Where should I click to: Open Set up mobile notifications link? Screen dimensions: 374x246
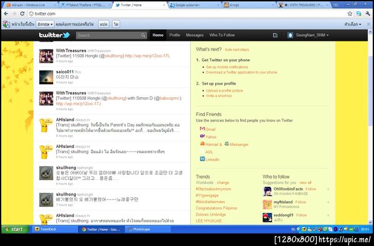pos(227,67)
